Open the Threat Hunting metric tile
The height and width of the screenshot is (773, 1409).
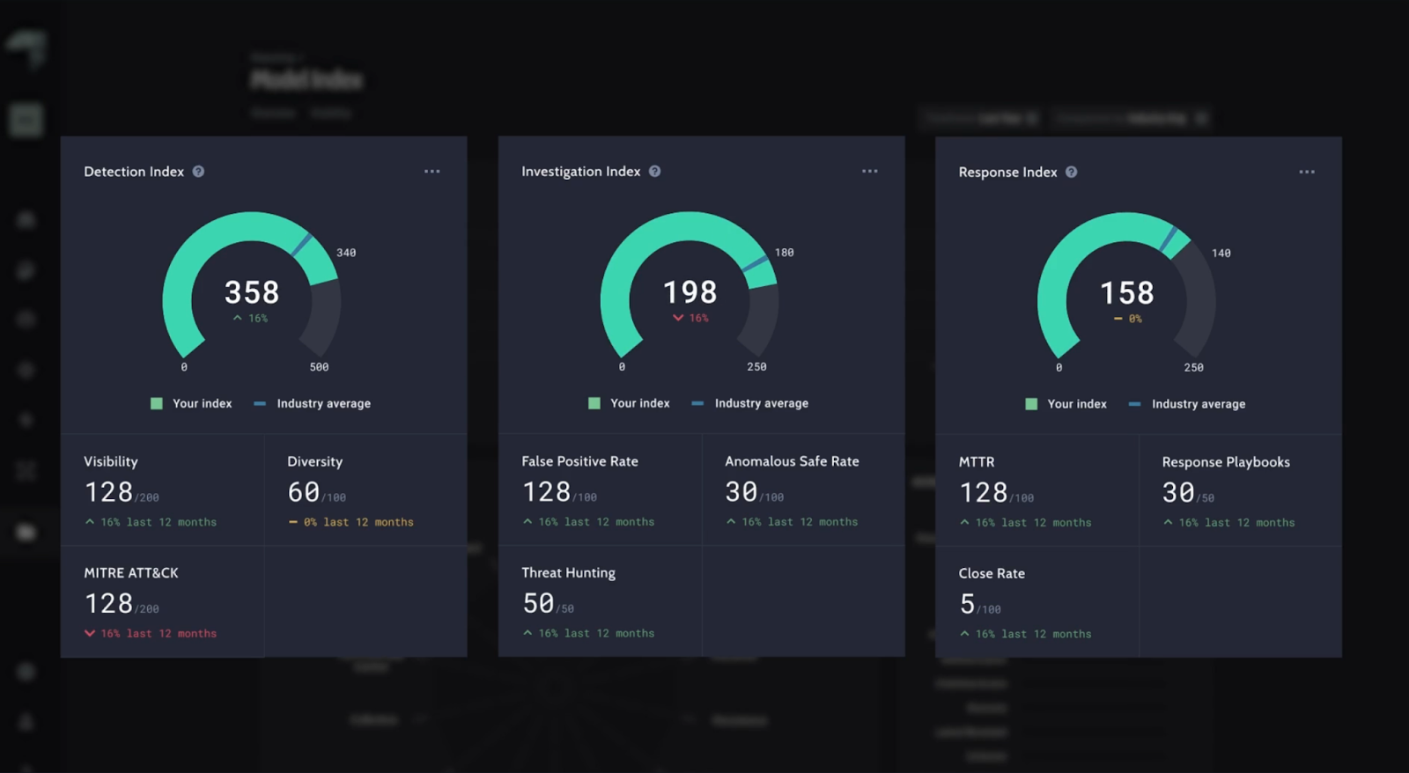(600, 602)
